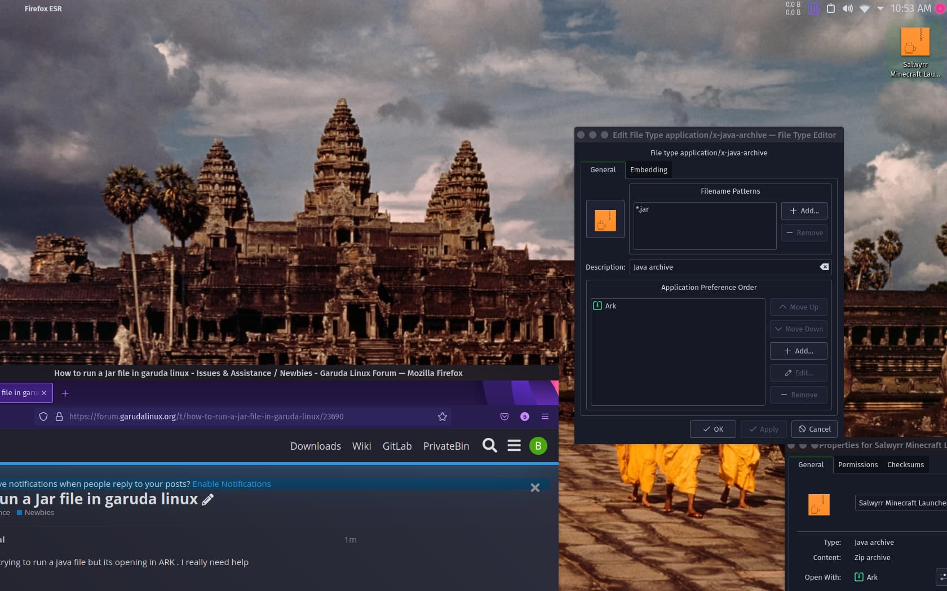The image size is (947, 591).
Task: Click the 1m post timestamp
Action: (x=351, y=539)
